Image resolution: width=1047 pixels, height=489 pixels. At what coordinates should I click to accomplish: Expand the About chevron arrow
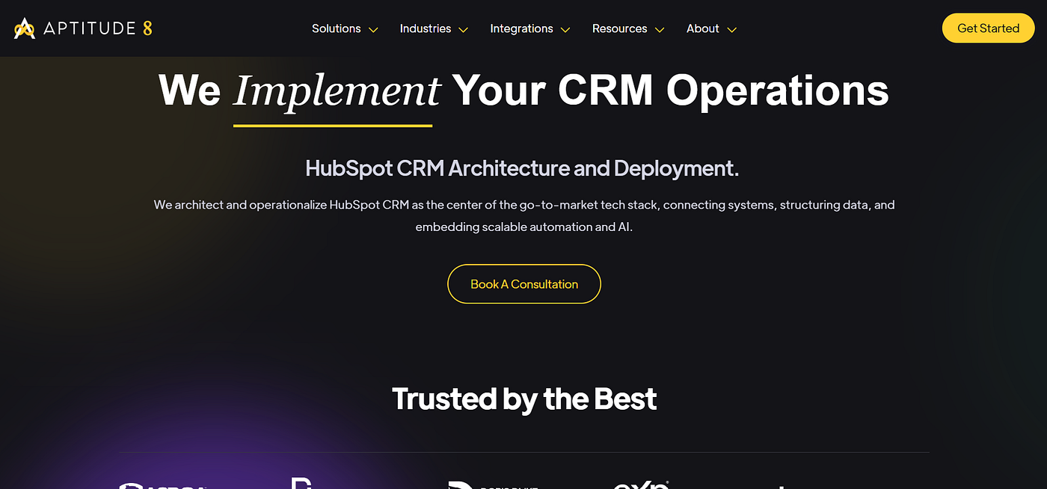732,30
